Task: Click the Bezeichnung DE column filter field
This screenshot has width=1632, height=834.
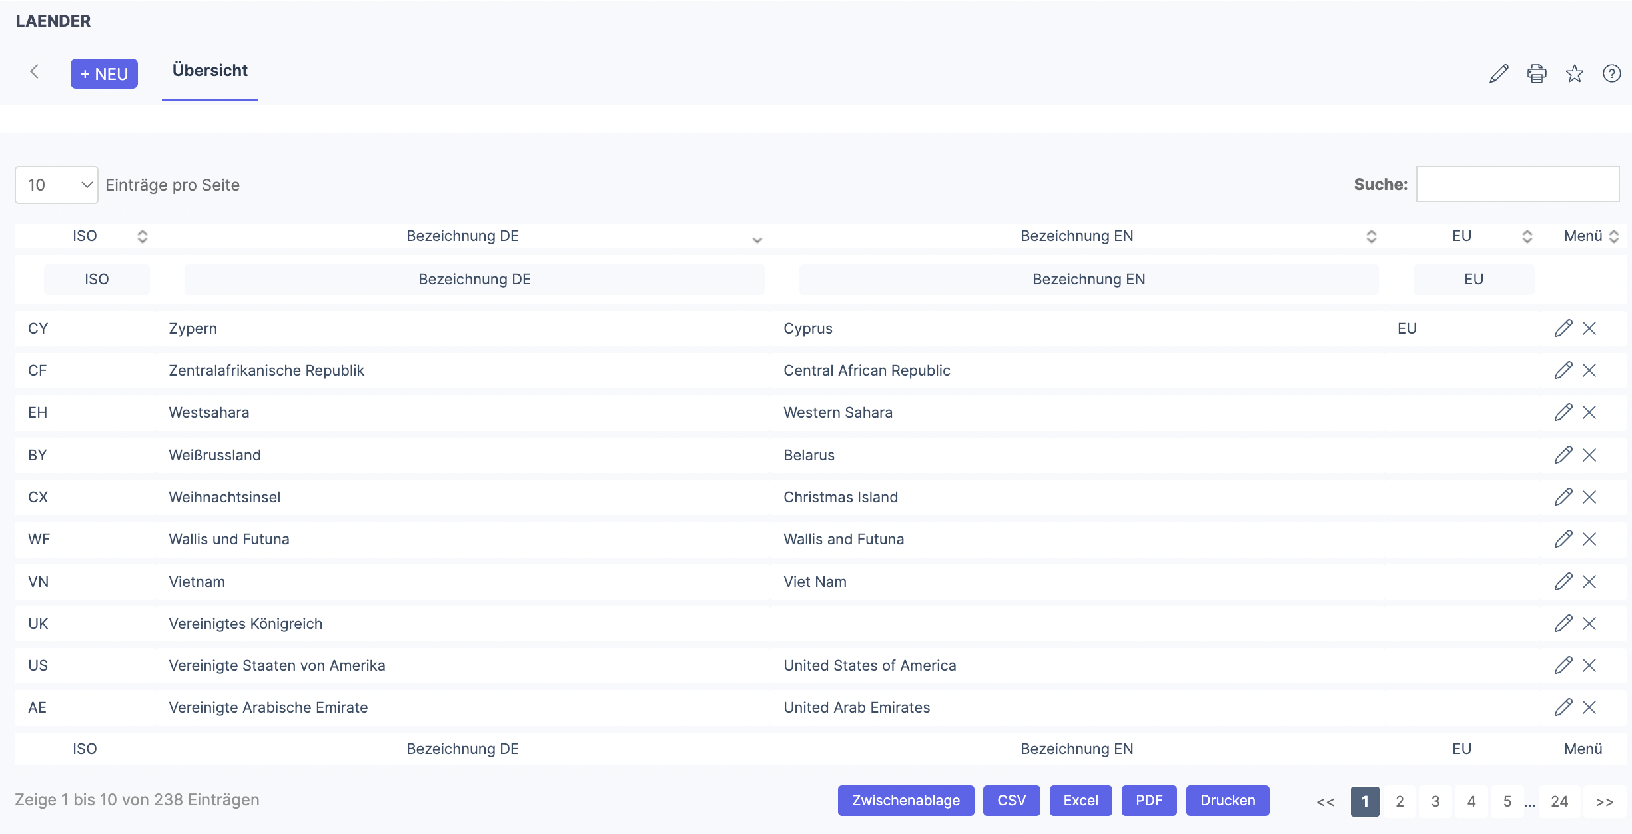Action: click(x=474, y=280)
